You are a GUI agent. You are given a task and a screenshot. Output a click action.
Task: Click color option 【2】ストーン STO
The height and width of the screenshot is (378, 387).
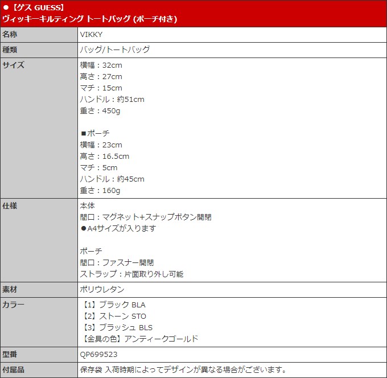114,316
